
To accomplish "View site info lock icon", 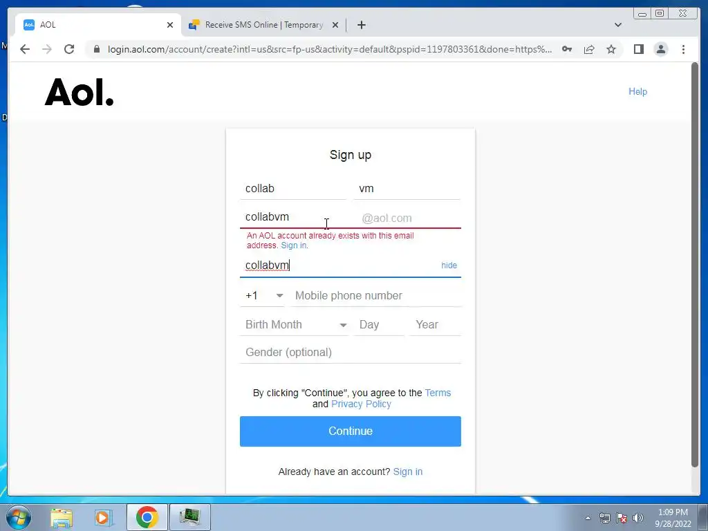I will (x=97, y=49).
